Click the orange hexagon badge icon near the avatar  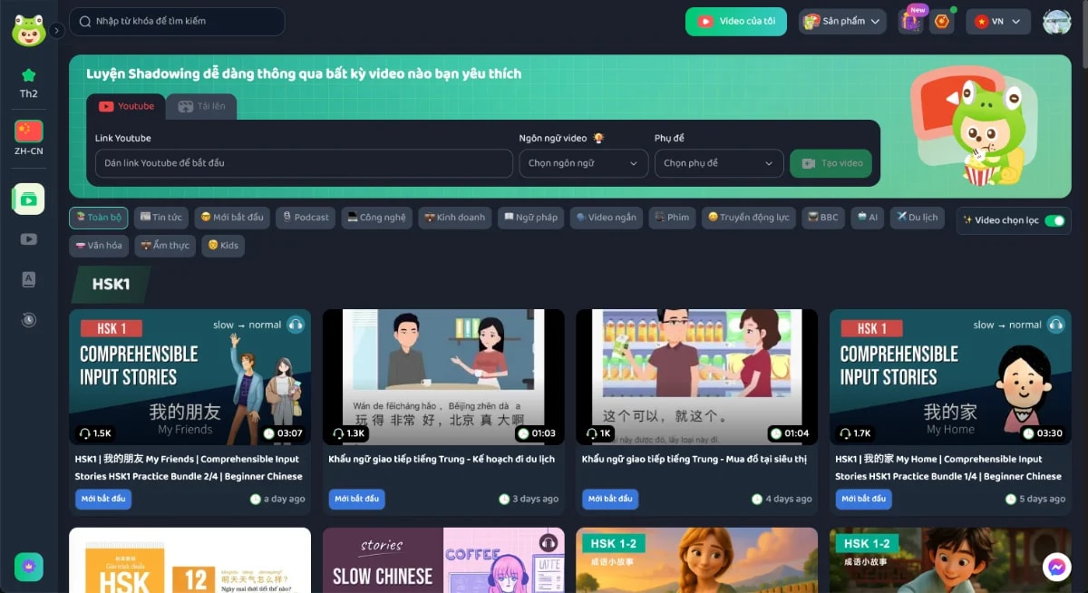click(943, 20)
